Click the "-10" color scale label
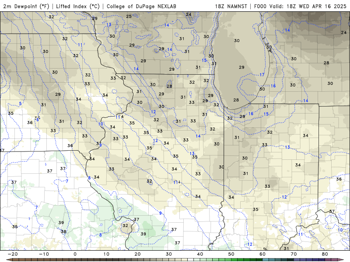Image resolution: width=350 pixels, height=262 pixels. [44, 254]
